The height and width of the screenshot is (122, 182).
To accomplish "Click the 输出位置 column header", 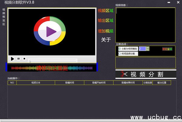I will tap(162, 83).
